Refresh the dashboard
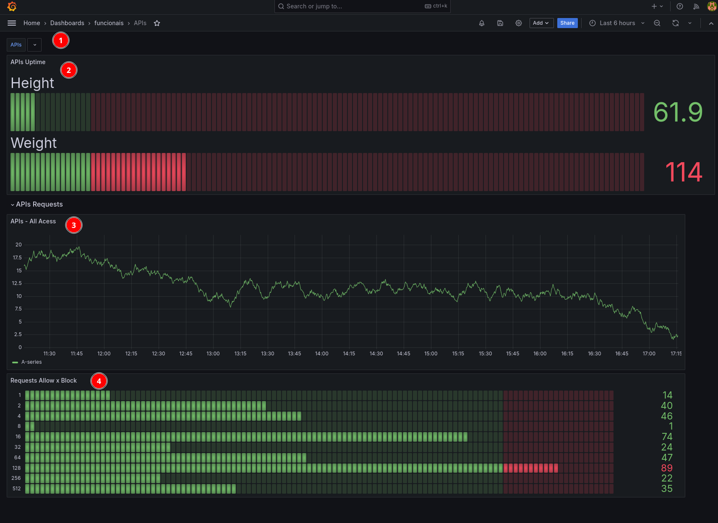This screenshot has height=523, width=718. click(676, 23)
